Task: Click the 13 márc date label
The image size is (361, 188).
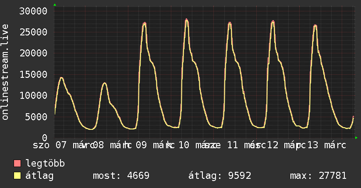Action: click(327, 145)
